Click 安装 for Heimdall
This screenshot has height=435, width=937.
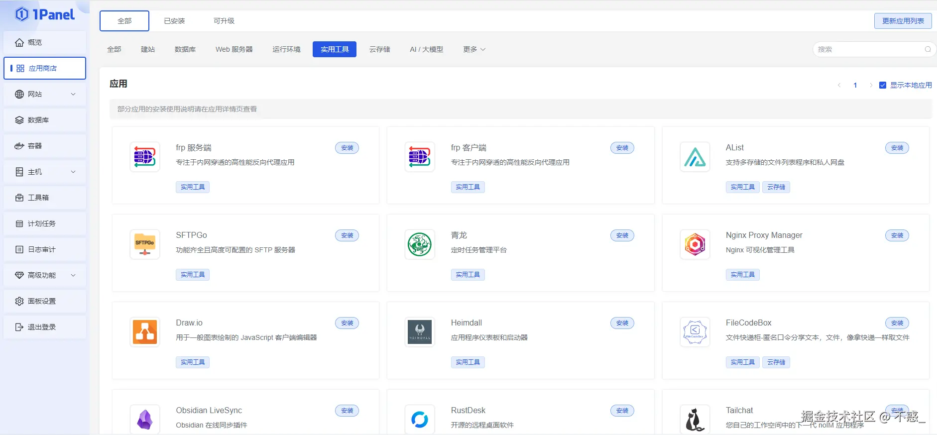622,323
